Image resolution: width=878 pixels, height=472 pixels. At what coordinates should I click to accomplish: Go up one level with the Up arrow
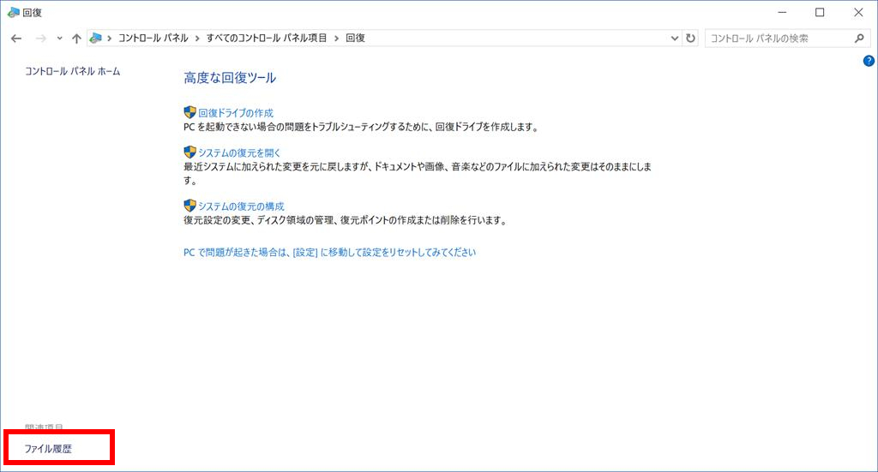pos(76,39)
